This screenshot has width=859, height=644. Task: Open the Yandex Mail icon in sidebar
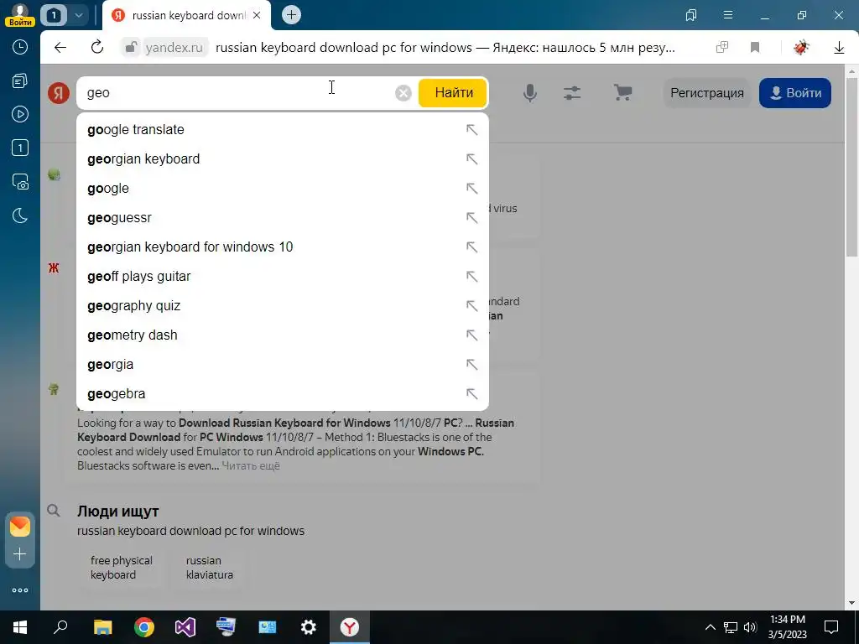(20, 527)
